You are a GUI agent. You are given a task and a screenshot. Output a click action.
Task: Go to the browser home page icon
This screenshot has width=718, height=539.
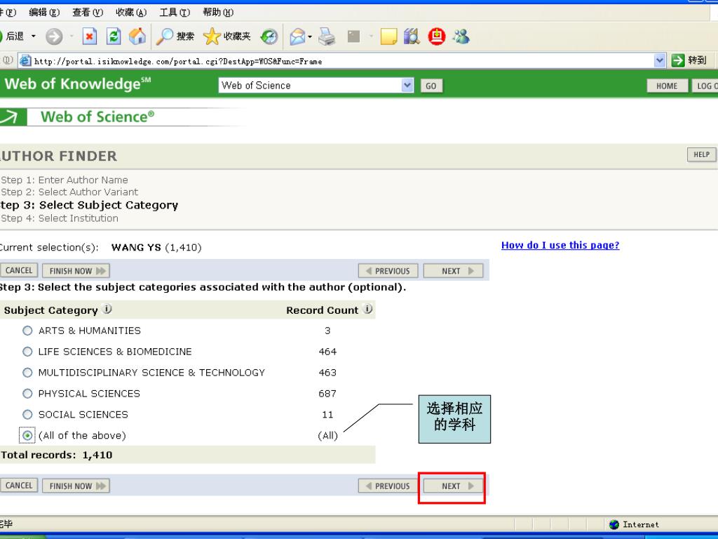pyautogui.click(x=137, y=36)
